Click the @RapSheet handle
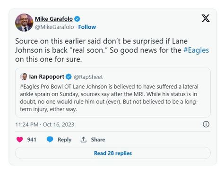 (x=88, y=77)
